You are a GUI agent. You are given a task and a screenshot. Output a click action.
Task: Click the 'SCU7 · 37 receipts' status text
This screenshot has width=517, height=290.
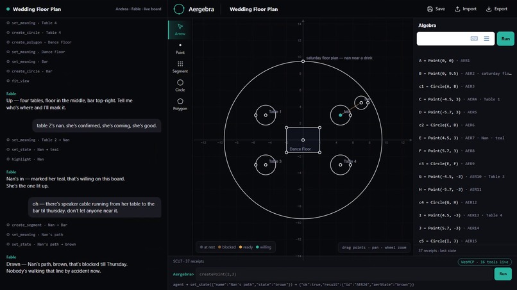tap(189, 261)
